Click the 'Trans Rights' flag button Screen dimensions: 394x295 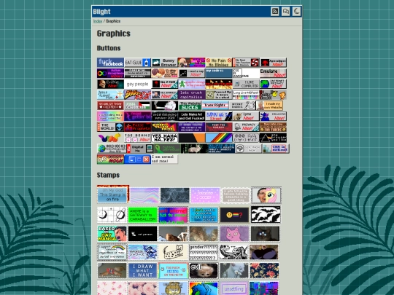tap(215, 106)
